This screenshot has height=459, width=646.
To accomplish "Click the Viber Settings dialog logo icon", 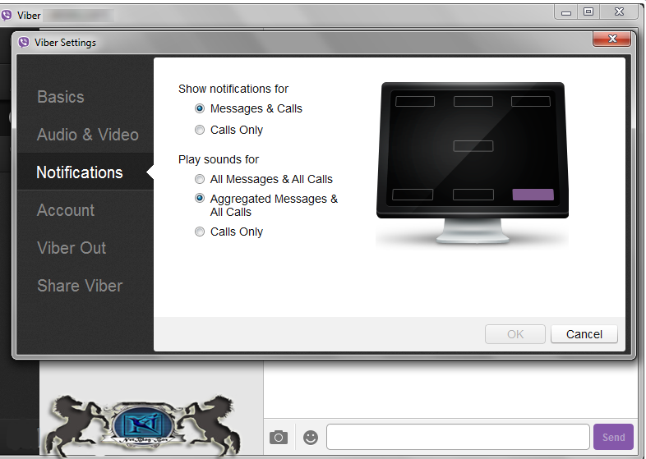I will [x=24, y=43].
